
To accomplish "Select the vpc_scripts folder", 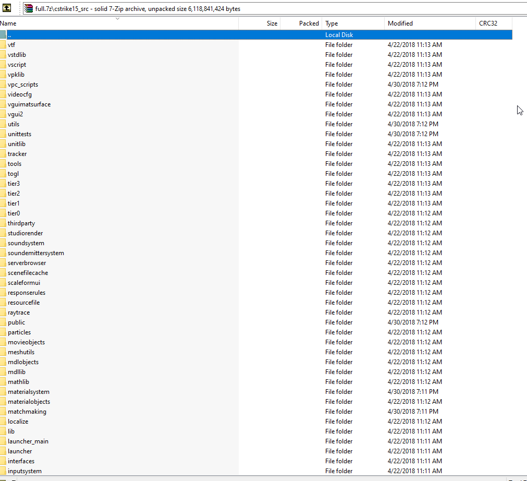I will (23, 85).
